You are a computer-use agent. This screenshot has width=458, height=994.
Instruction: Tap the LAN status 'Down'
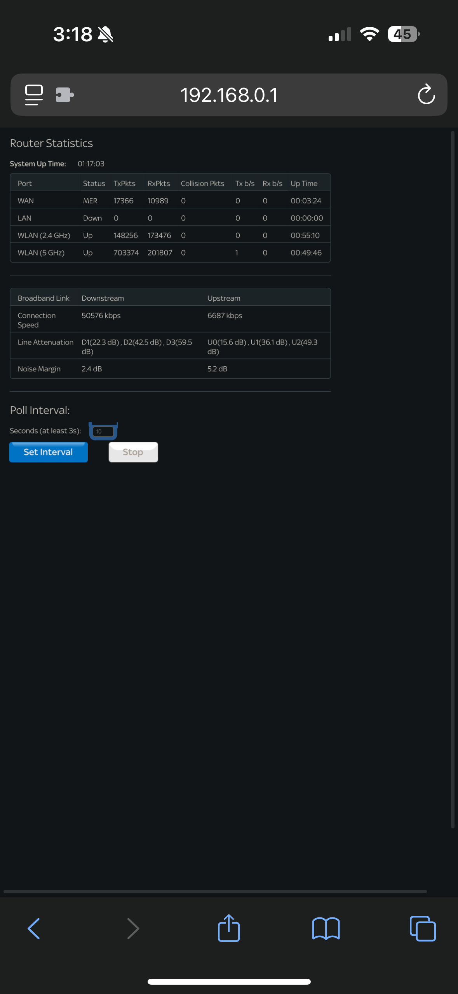point(92,218)
